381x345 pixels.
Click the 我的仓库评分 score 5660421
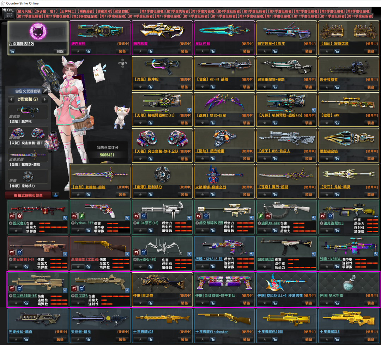pyautogui.click(x=107, y=155)
